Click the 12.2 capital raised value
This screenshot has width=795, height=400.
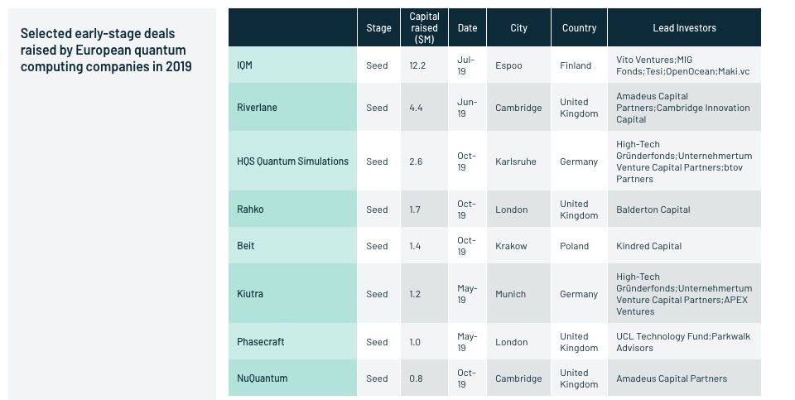point(417,65)
